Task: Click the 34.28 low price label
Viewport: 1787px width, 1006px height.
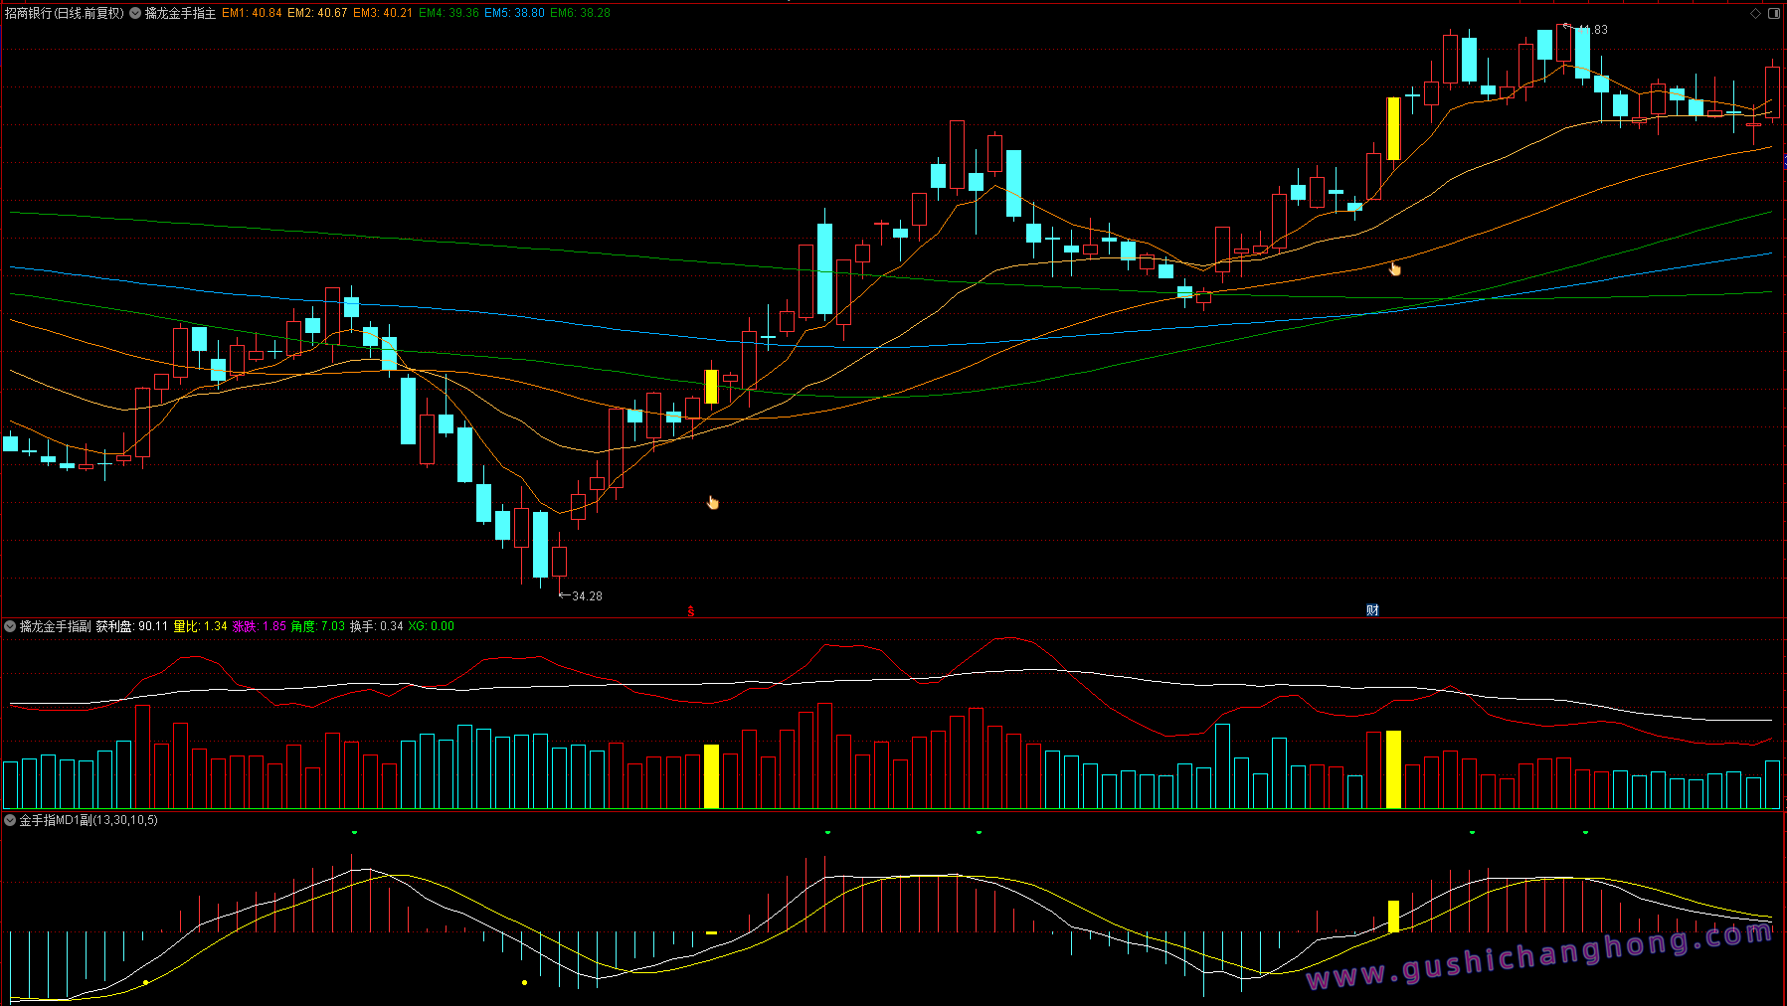Action: 587,596
